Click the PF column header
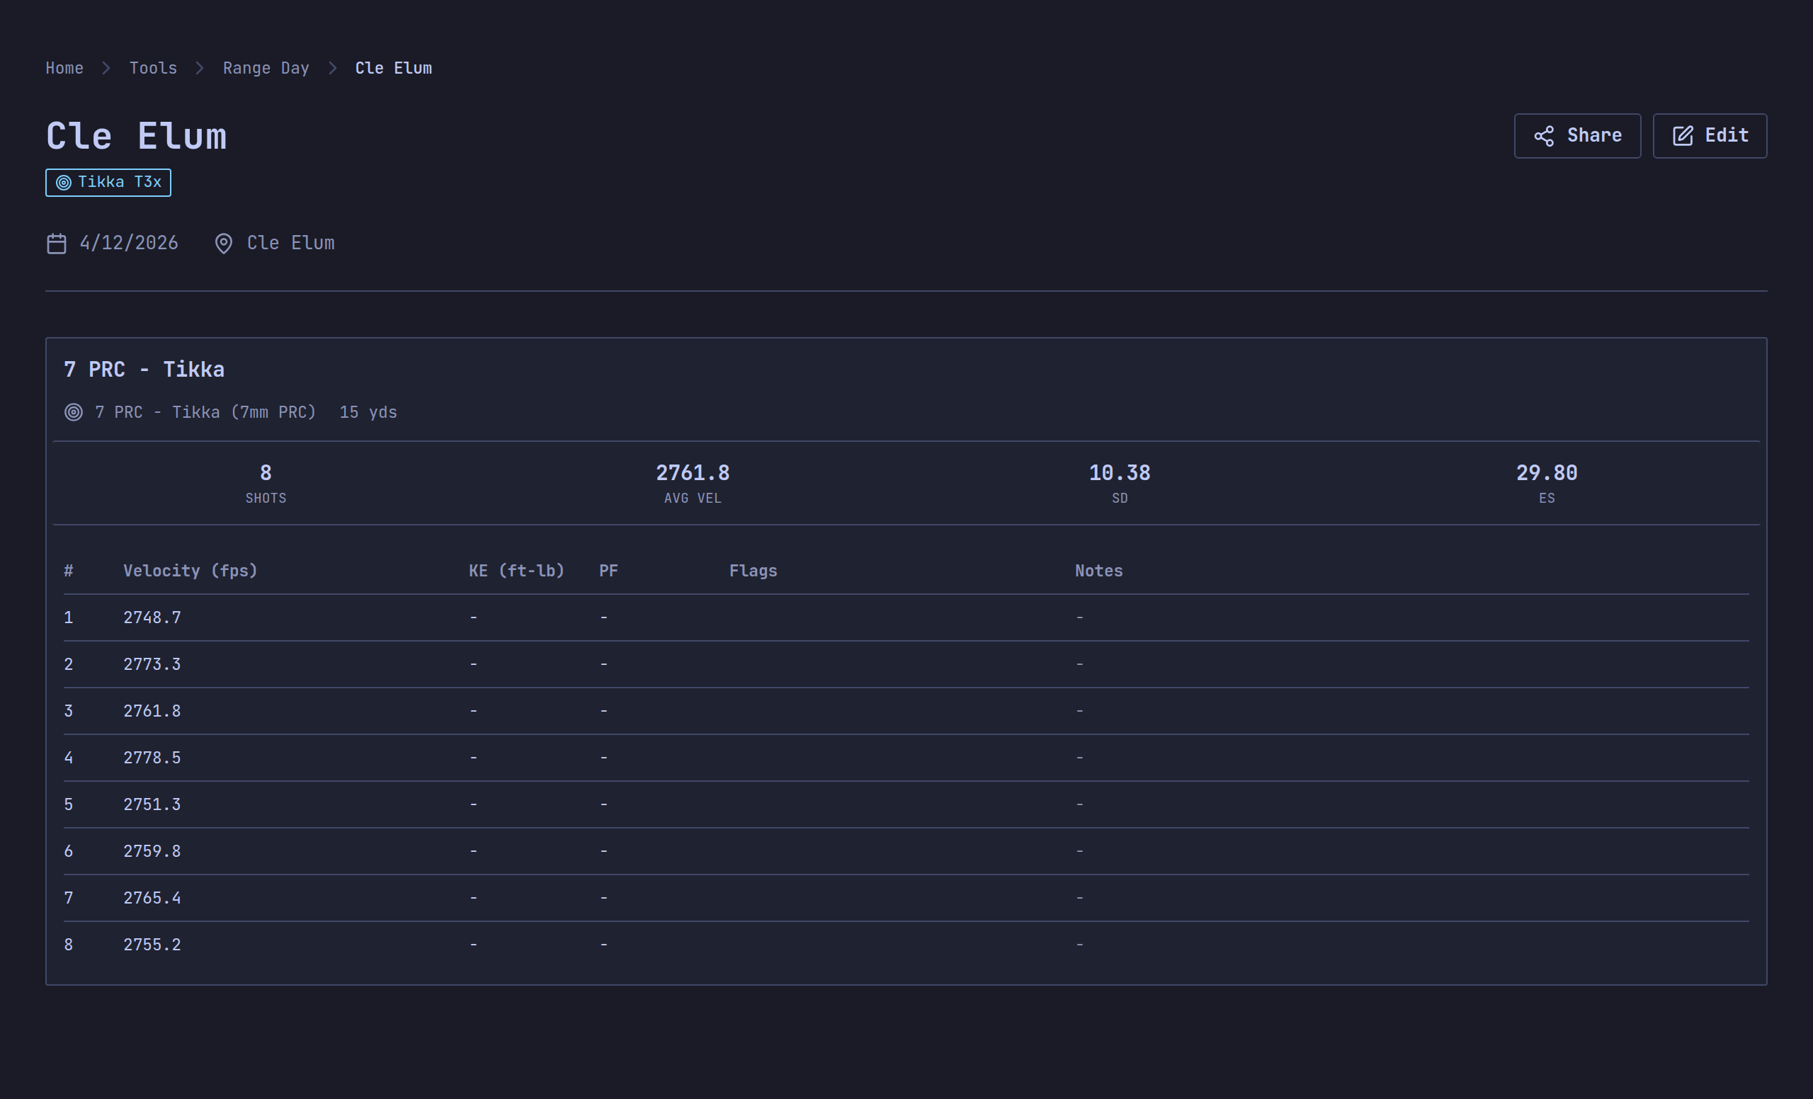1813x1099 pixels. (608, 571)
